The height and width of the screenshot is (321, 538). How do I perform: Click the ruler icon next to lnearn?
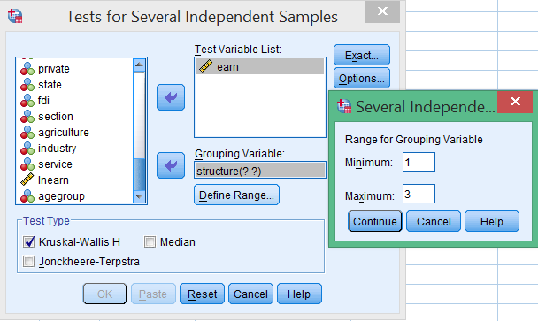27,180
